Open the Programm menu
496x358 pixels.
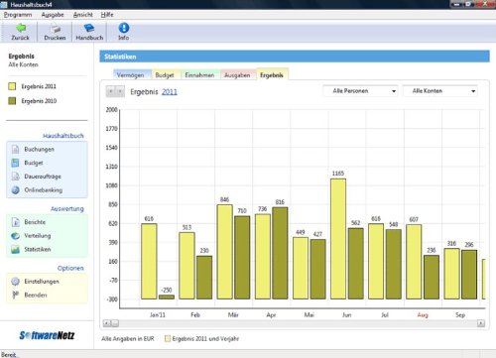point(18,15)
